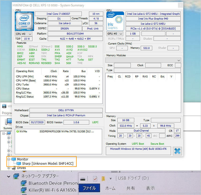
Task: Click the Monitor node icon in tree
Action: tap(14, 159)
